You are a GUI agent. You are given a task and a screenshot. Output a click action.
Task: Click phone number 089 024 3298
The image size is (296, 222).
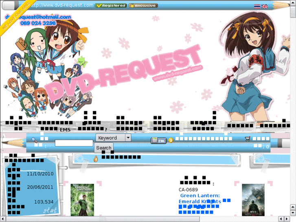[38, 23]
